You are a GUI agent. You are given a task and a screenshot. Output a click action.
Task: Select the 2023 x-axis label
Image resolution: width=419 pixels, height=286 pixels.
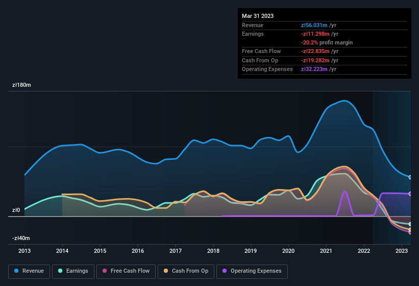pyautogui.click(x=401, y=251)
